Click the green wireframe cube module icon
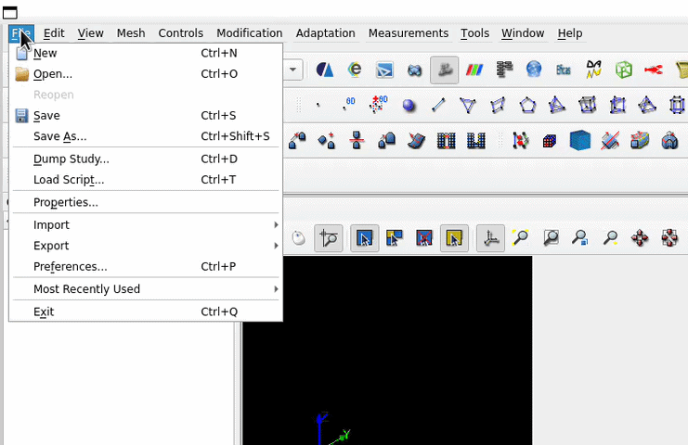This screenshot has height=445, width=688. tap(624, 70)
